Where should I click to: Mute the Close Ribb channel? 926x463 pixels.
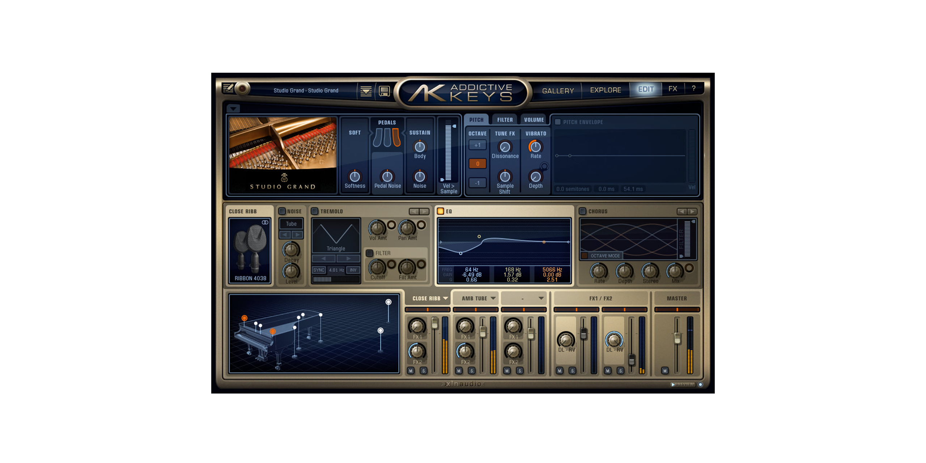[x=411, y=370]
